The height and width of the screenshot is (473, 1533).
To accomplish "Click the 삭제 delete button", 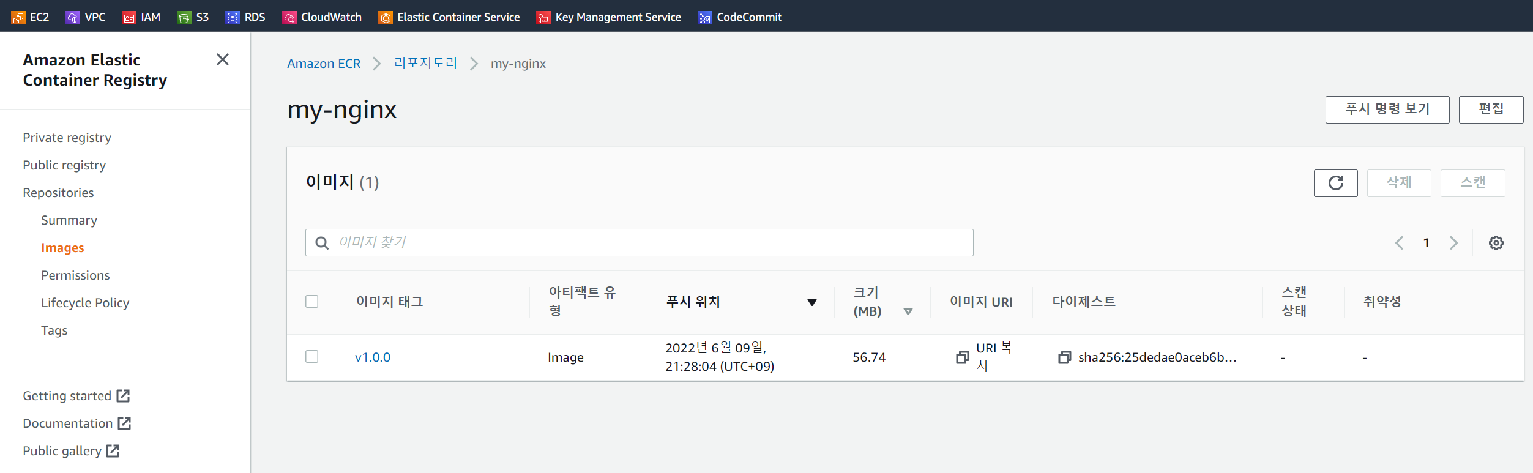I will coord(1399,183).
